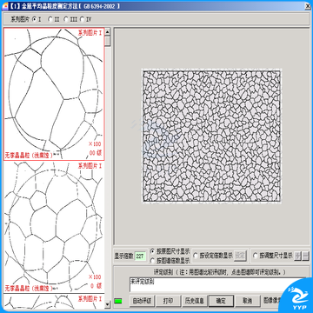
Task: Click the green status indicator swatch
Action: tap(118, 301)
